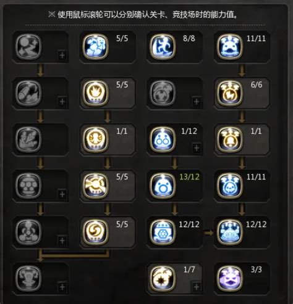Screen dimensions: 293x304
Task: Select the blue muscle character skill at 5/5
Action: pyautogui.click(x=95, y=47)
